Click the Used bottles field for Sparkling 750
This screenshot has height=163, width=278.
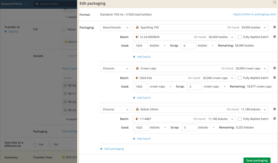click(141, 46)
